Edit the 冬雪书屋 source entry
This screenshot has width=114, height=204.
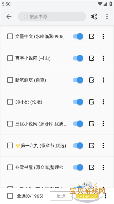tap(92, 167)
